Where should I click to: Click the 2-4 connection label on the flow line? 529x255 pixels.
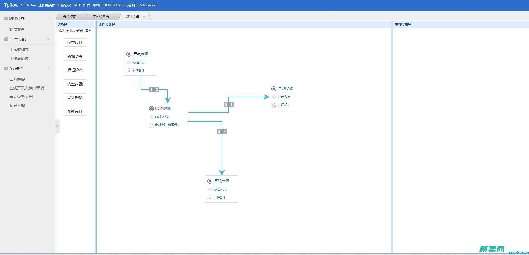pyautogui.click(x=222, y=131)
